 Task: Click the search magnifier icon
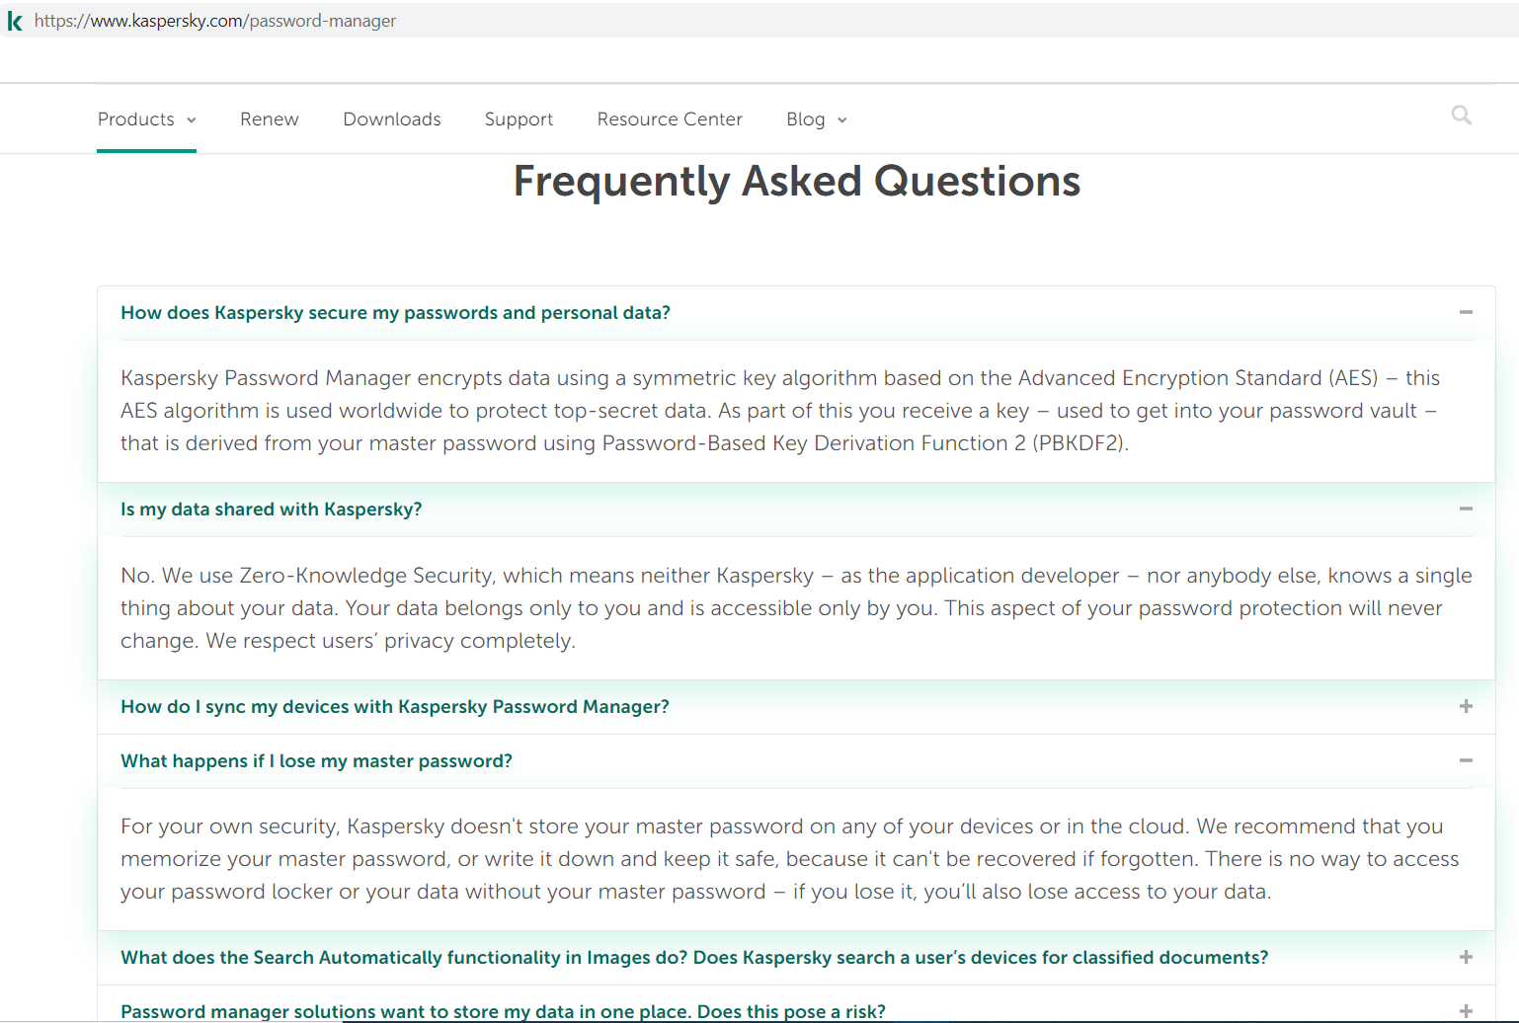point(1461,116)
